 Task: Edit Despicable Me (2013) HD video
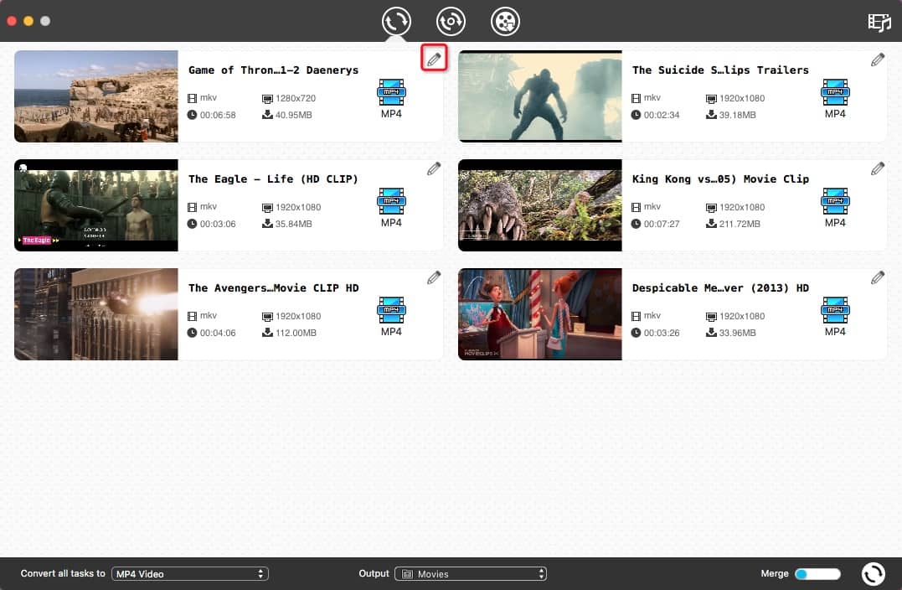(x=877, y=277)
